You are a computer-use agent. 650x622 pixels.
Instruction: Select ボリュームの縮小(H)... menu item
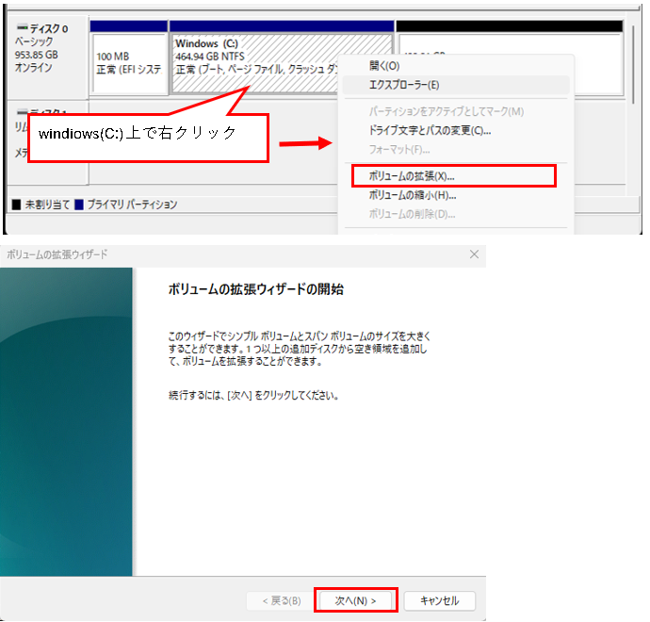413,195
